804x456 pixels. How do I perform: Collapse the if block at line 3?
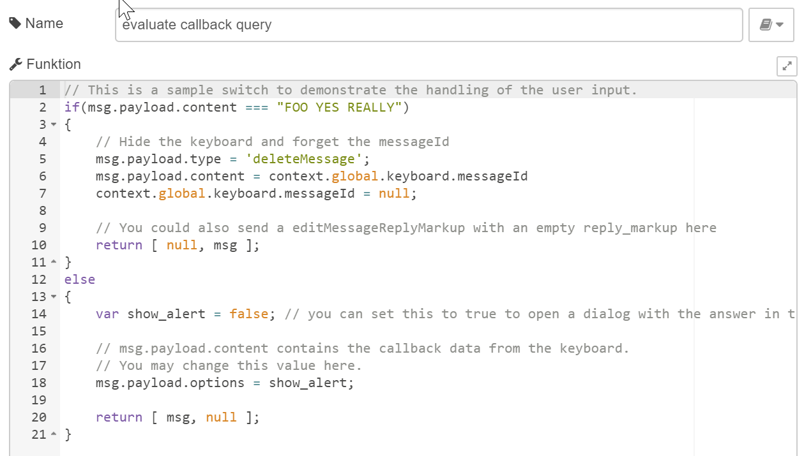click(x=55, y=124)
